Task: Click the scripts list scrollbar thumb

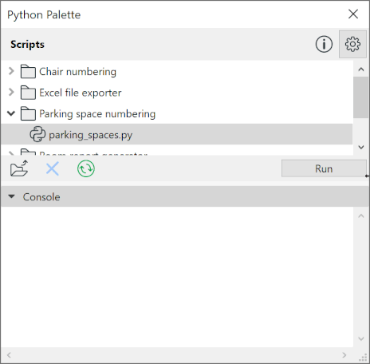Action: [x=361, y=97]
